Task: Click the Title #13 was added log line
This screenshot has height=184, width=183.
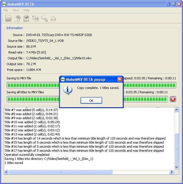Action: 32,134
